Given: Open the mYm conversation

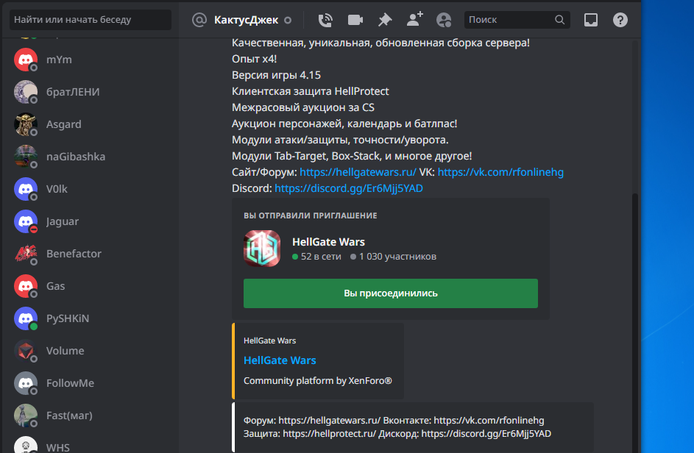Looking at the screenshot, I should click(x=91, y=60).
